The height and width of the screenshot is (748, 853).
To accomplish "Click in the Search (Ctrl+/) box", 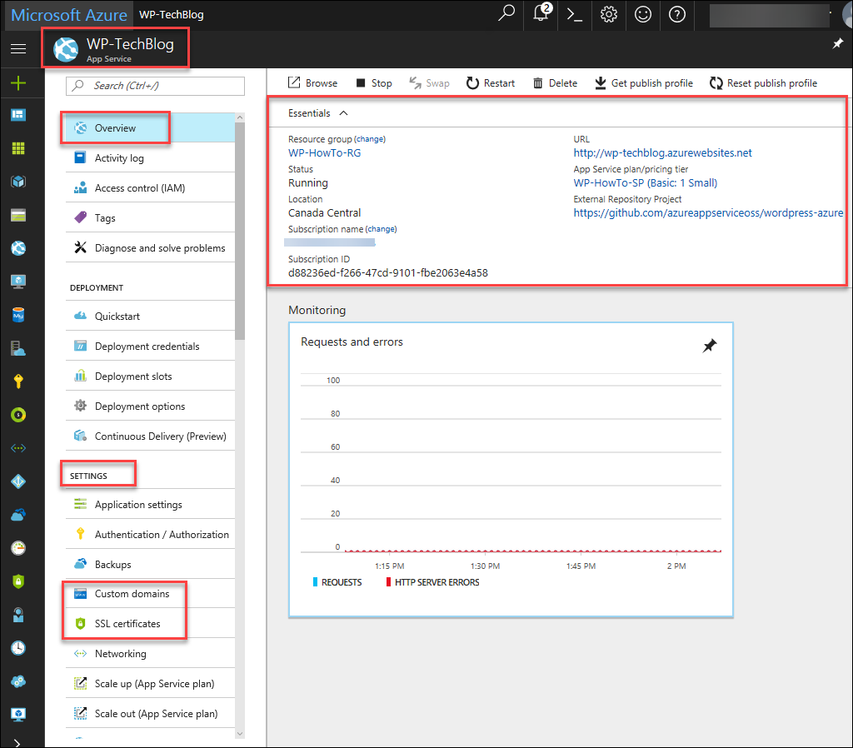I will point(155,86).
